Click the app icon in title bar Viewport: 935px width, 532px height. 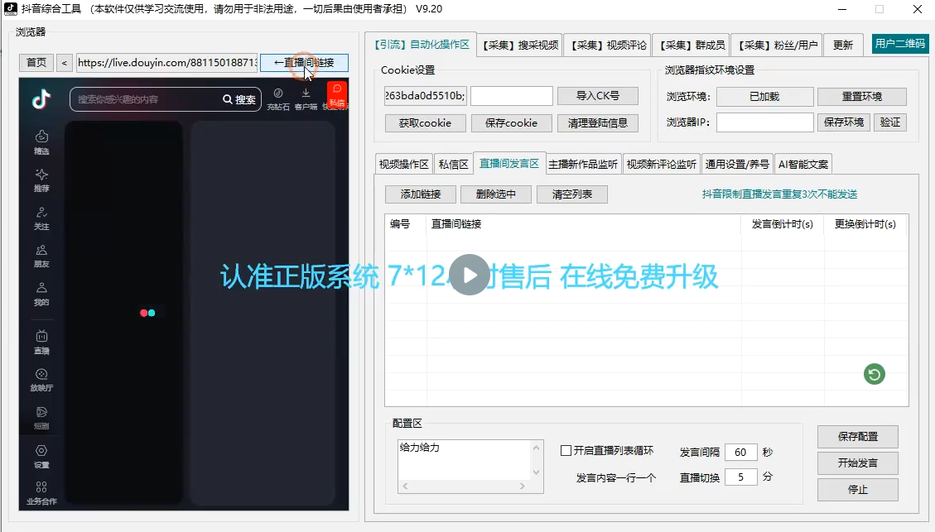pyautogui.click(x=10, y=9)
